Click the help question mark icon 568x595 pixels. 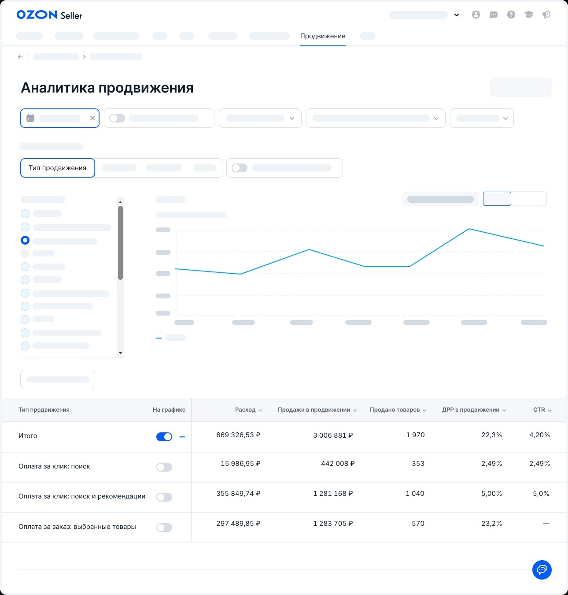[511, 15]
